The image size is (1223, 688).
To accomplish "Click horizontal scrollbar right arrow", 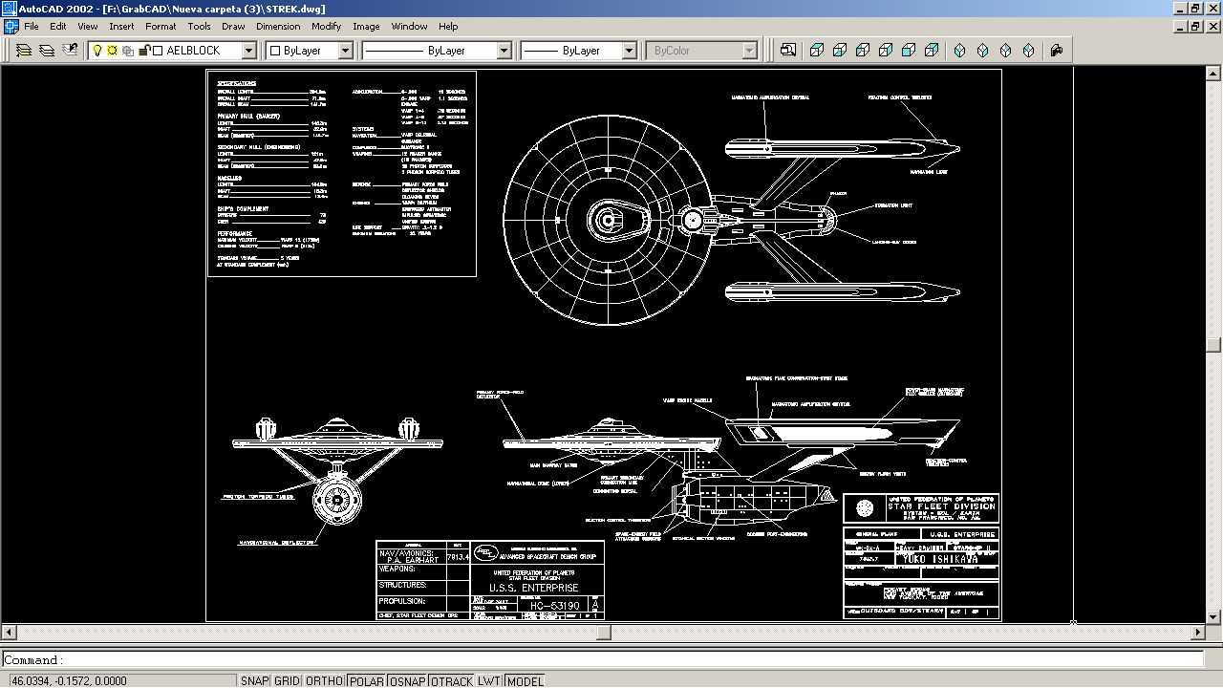I will (1199, 632).
